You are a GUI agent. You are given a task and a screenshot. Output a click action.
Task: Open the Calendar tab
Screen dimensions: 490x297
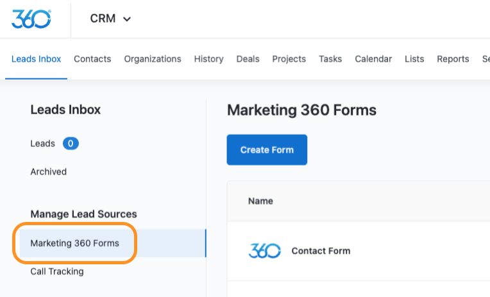pyautogui.click(x=373, y=59)
